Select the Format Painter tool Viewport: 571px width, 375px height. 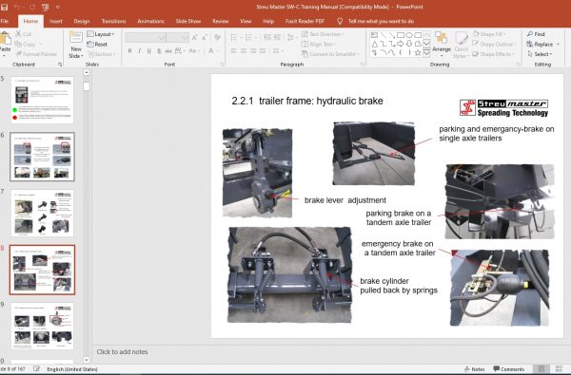[36, 54]
